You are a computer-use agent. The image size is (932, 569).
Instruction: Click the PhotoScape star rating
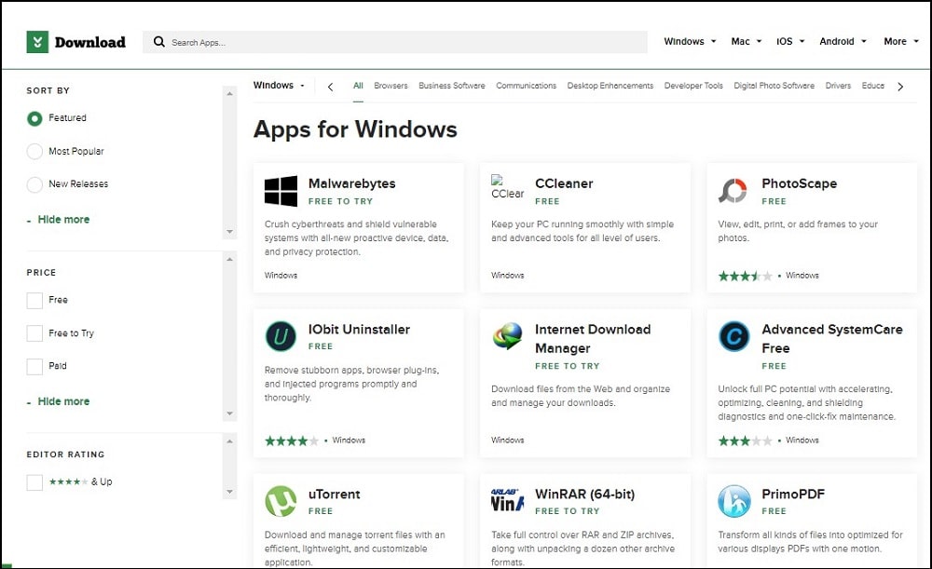pos(746,276)
